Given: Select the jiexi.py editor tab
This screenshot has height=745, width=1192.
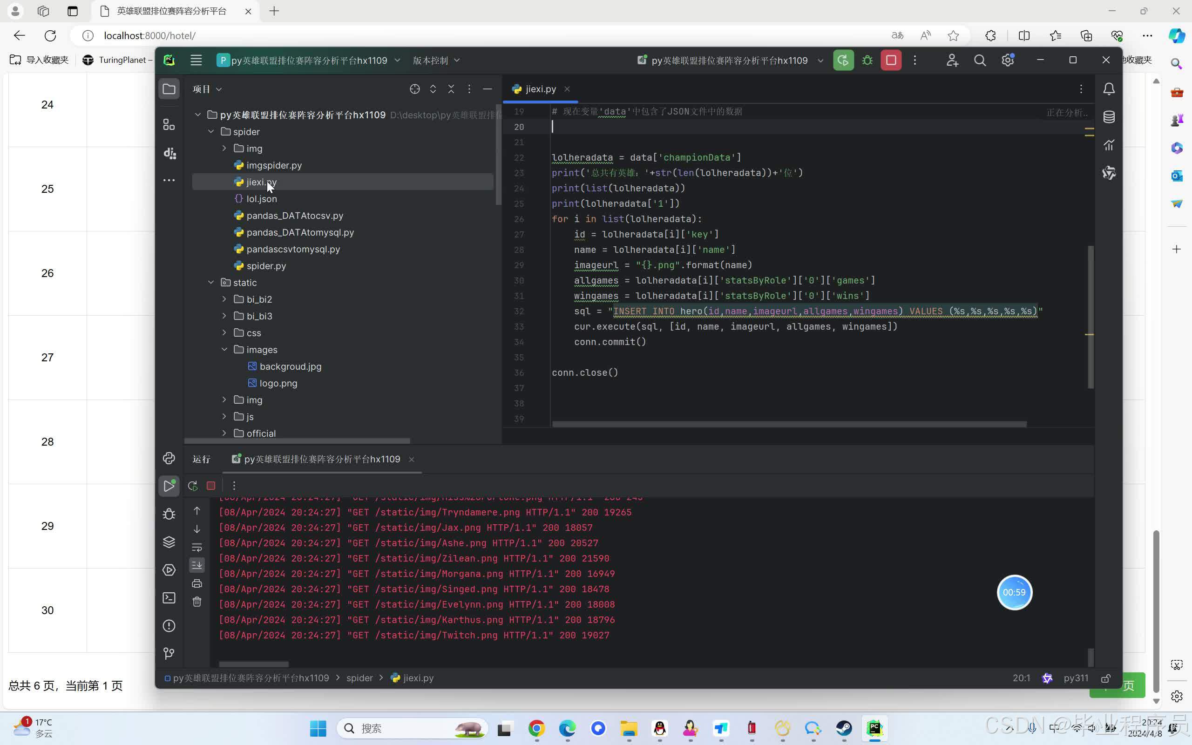Looking at the screenshot, I should click(x=540, y=89).
